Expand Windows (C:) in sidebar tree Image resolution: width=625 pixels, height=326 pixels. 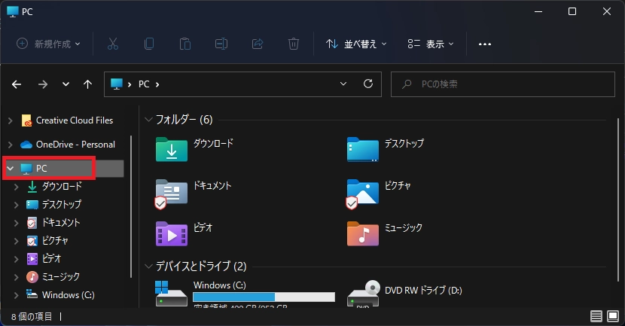tap(17, 295)
